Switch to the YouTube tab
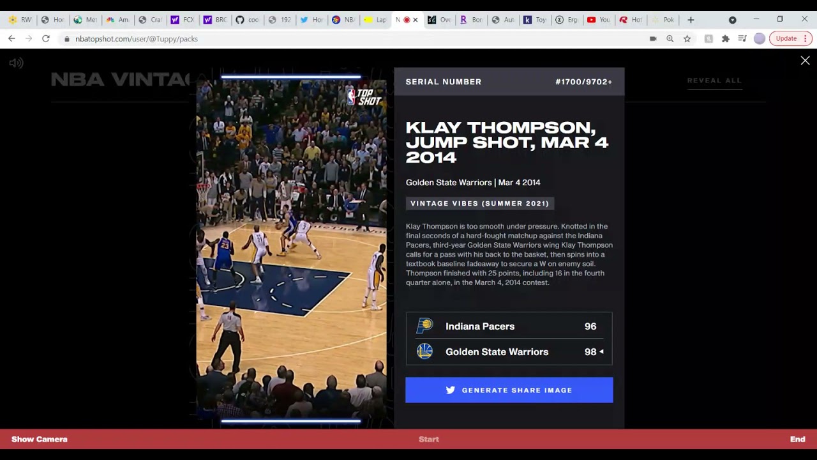817x460 pixels. (599, 20)
